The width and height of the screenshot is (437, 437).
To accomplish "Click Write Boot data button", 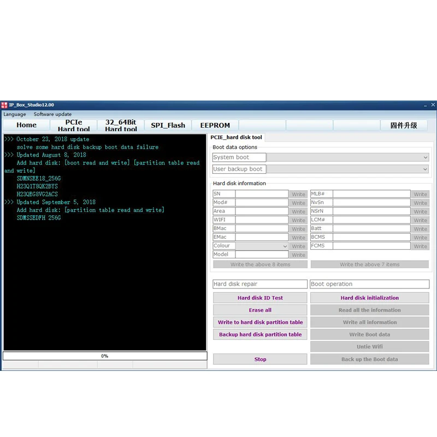I will (370, 334).
